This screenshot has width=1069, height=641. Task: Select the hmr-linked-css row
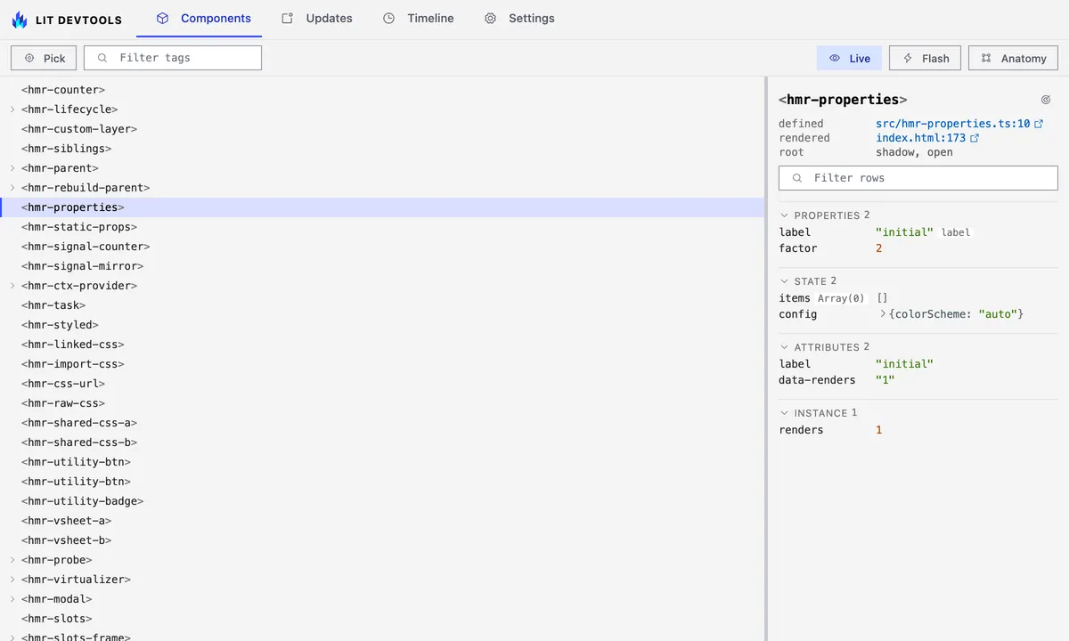(382, 345)
